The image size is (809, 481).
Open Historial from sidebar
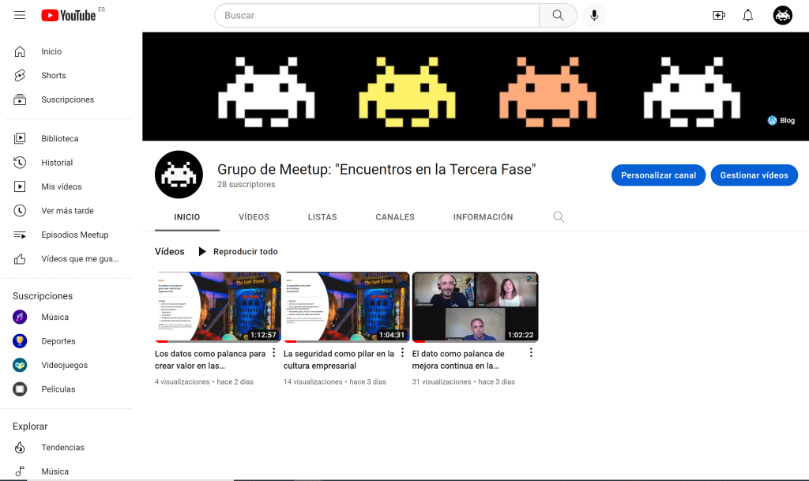57,163
